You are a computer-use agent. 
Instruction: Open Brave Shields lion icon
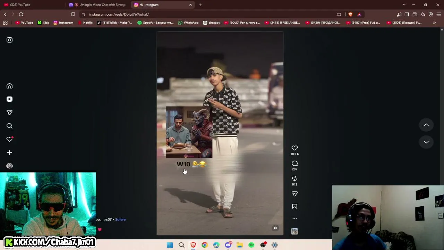pyautogui.click(x=350, y=14)
